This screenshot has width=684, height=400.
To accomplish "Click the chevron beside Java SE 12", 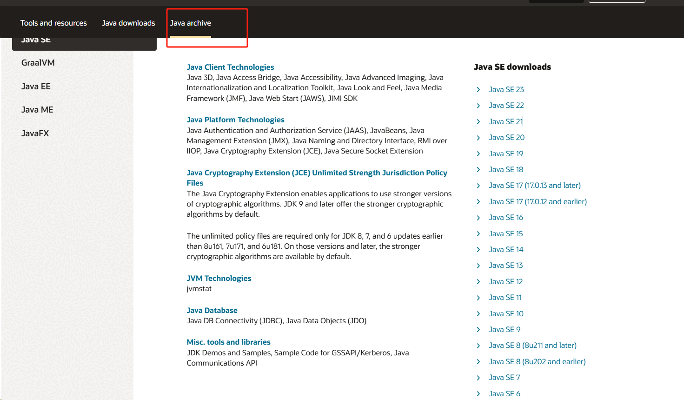I will click(478, 281).
